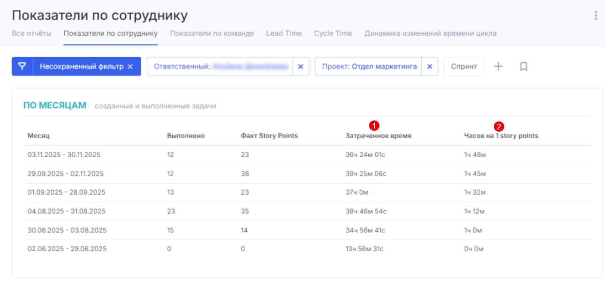Open the three-dot options menu
The width and height of the screenshot is (605, 284).
point(596,15)
